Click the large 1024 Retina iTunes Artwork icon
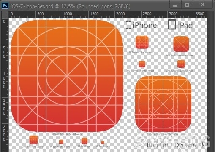 pyautogui.click(x=67, y=76)
